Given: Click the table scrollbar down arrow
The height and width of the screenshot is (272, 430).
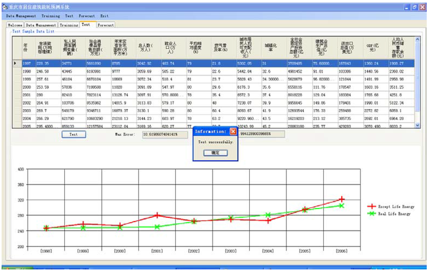Looking at the screenshot, I should [417, 125].
